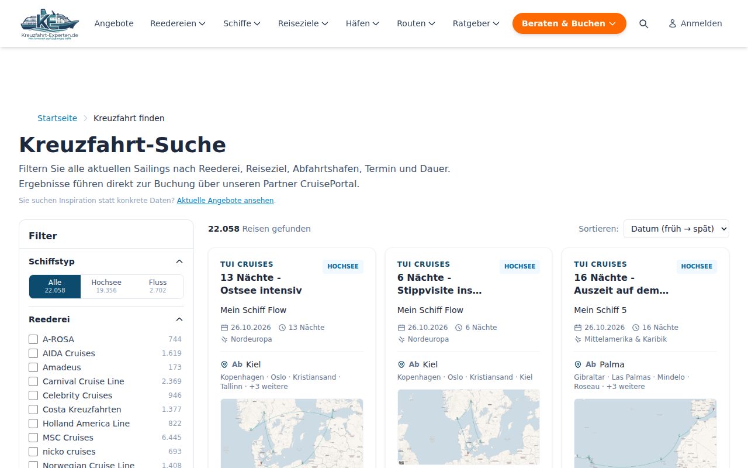Tick the nicko cruises checkbox
The width and height of the screenshot is (748, 468).
(33, 452)
